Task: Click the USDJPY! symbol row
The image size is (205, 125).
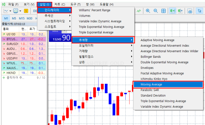Action: [24, 58]
